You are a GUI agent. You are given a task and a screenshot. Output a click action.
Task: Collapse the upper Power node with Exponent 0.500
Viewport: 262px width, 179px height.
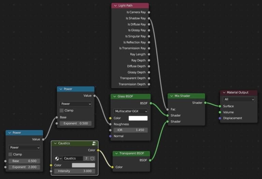point(61,89)
